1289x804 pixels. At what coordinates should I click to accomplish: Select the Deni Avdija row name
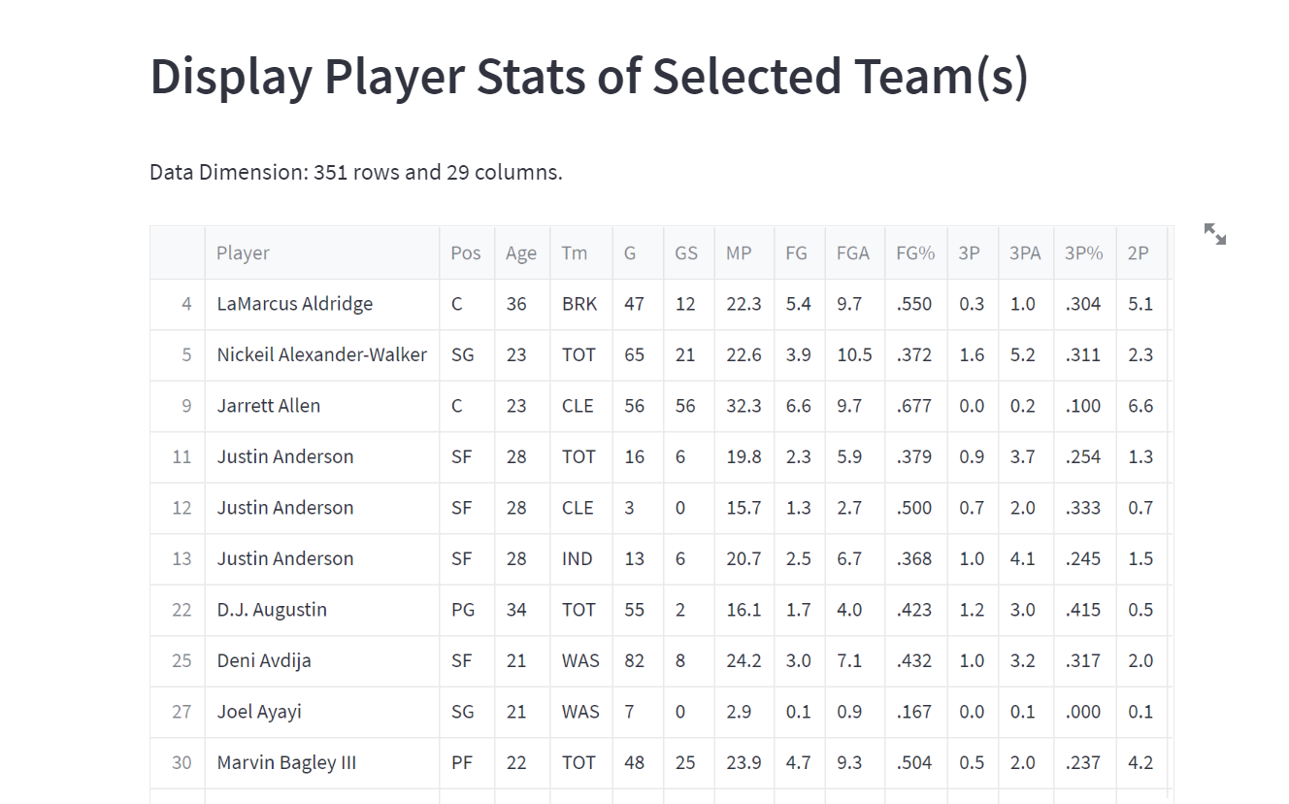pyautogui.click(x=322, y=661)
